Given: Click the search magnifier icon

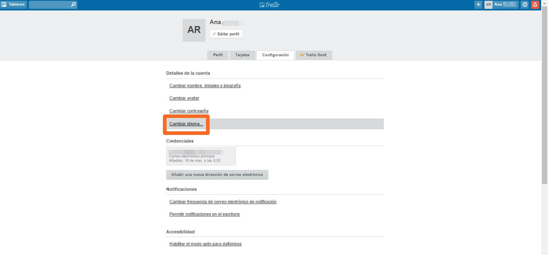Looking at the screenshot, I should 72,4.
